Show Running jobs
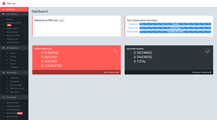Viewport: 217px width, 120px height. coord(13,57)
